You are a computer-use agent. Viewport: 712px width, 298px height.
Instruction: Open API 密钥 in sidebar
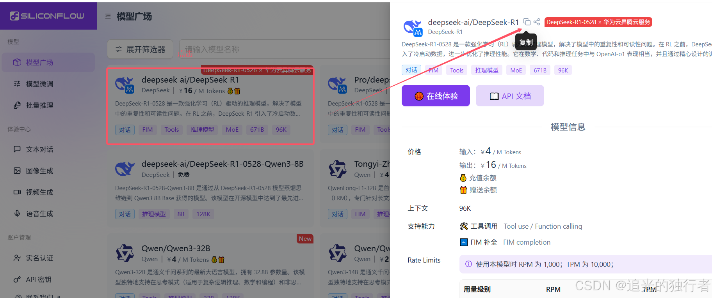tap(48, 279)
